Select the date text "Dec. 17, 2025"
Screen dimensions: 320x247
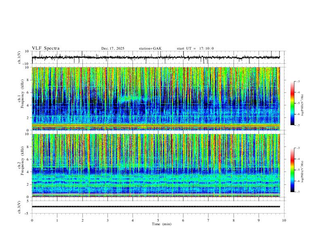point(113,48)
